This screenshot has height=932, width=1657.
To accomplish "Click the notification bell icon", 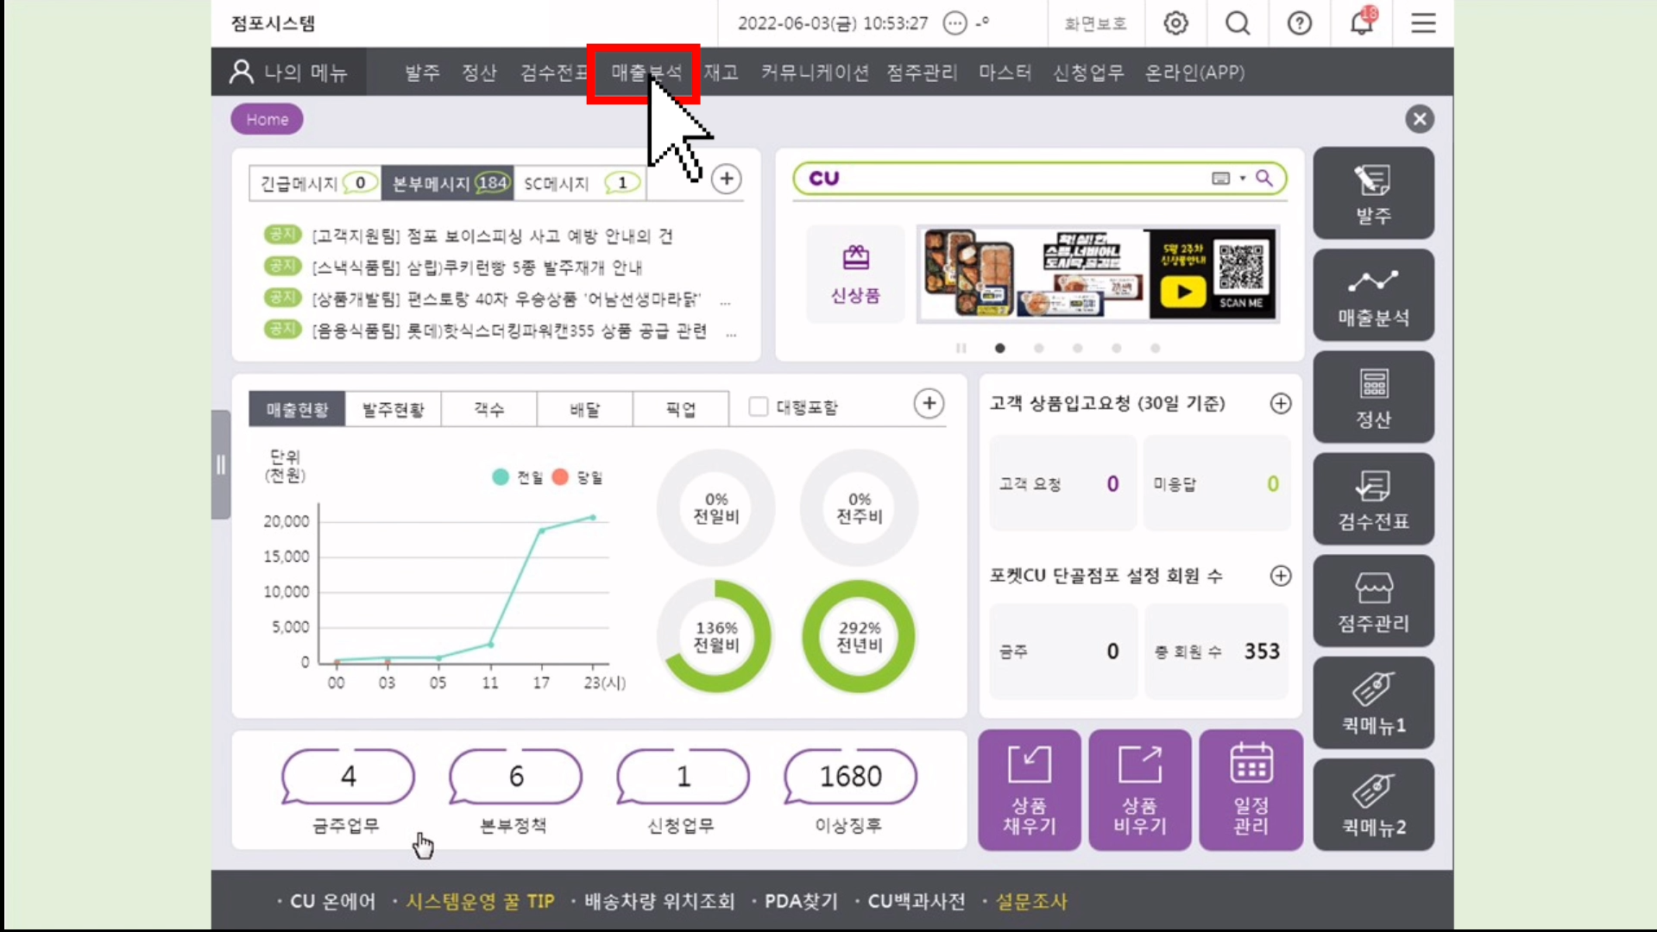I will (x=1361, y=23).
